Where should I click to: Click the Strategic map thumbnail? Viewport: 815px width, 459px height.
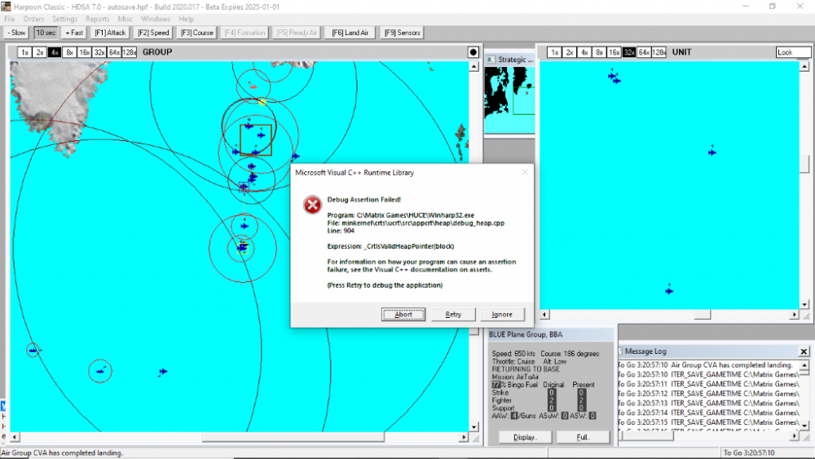[x=509, y=99]
